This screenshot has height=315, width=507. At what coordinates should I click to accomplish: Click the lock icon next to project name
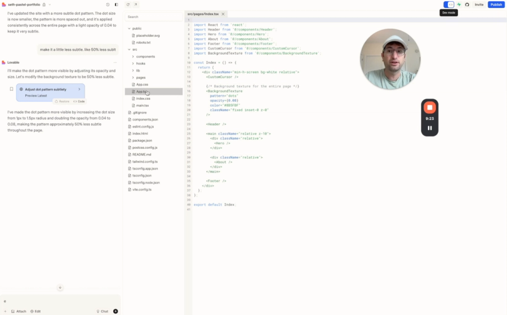coord(44,5)
